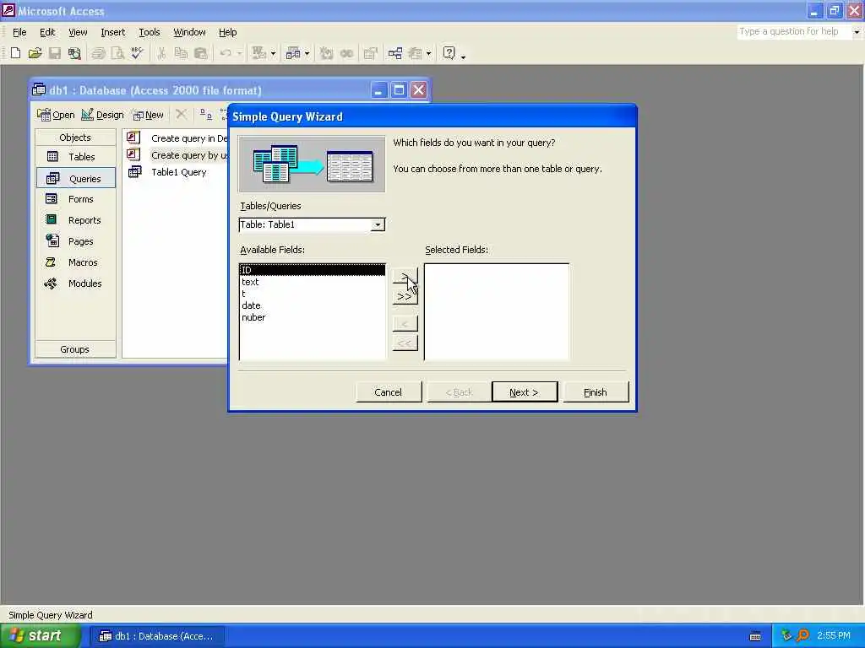The height and width of the screenshot is (648, 865).
Task: Open the File menu
Action: [19, 33]
